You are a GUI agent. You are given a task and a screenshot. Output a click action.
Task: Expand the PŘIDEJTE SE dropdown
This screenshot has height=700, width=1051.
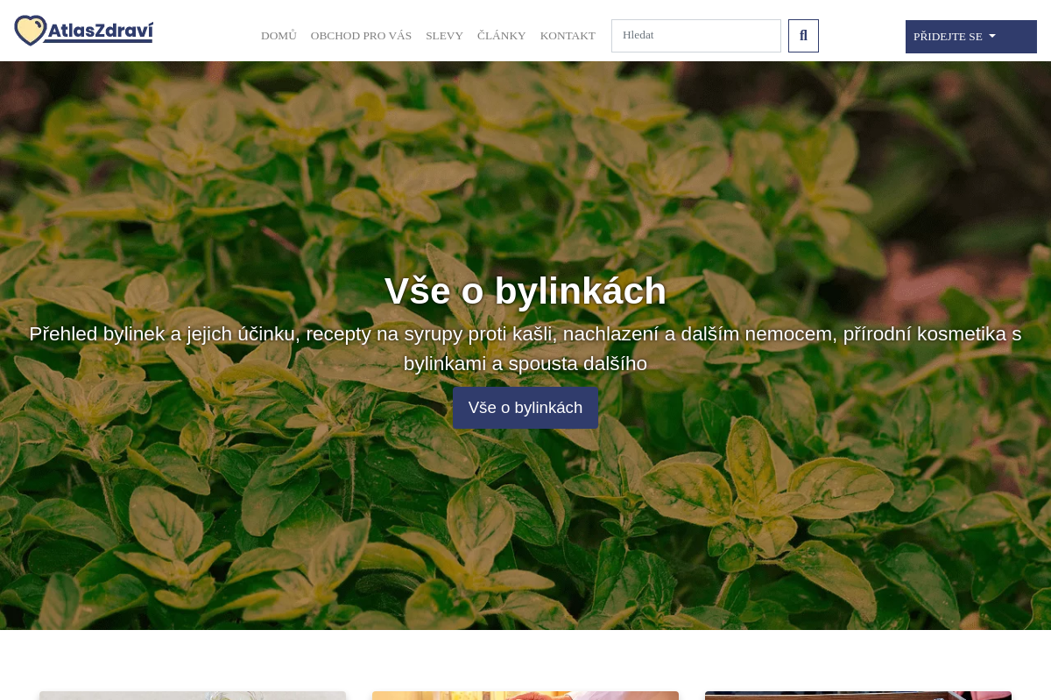click(x=949, y=37)
